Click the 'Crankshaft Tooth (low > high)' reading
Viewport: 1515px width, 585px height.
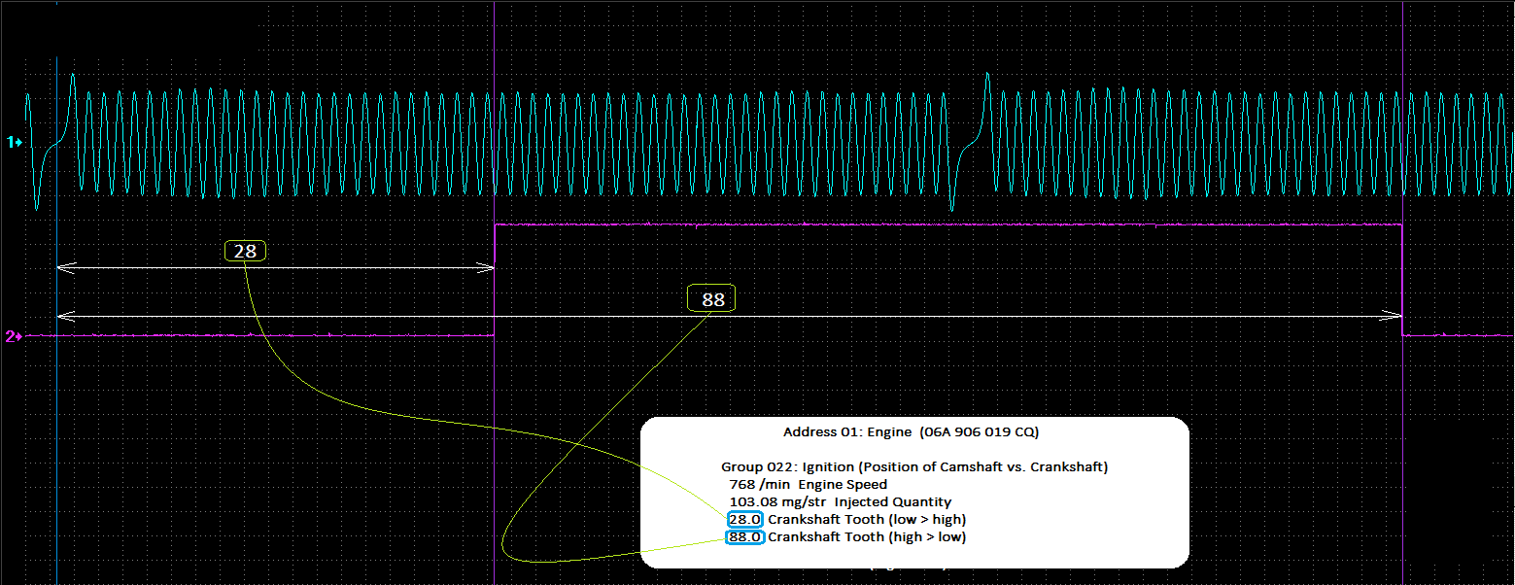(846, 519)
